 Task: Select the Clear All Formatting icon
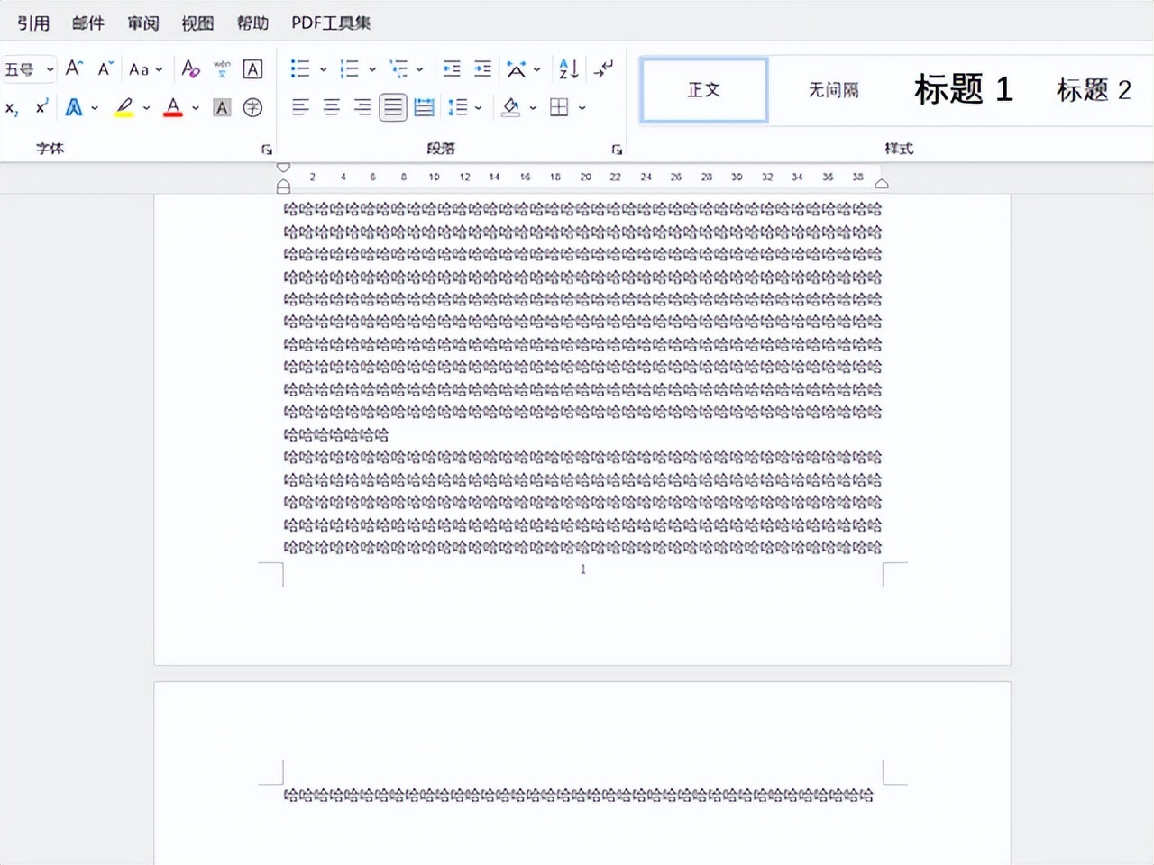click(x=191, y=69)
